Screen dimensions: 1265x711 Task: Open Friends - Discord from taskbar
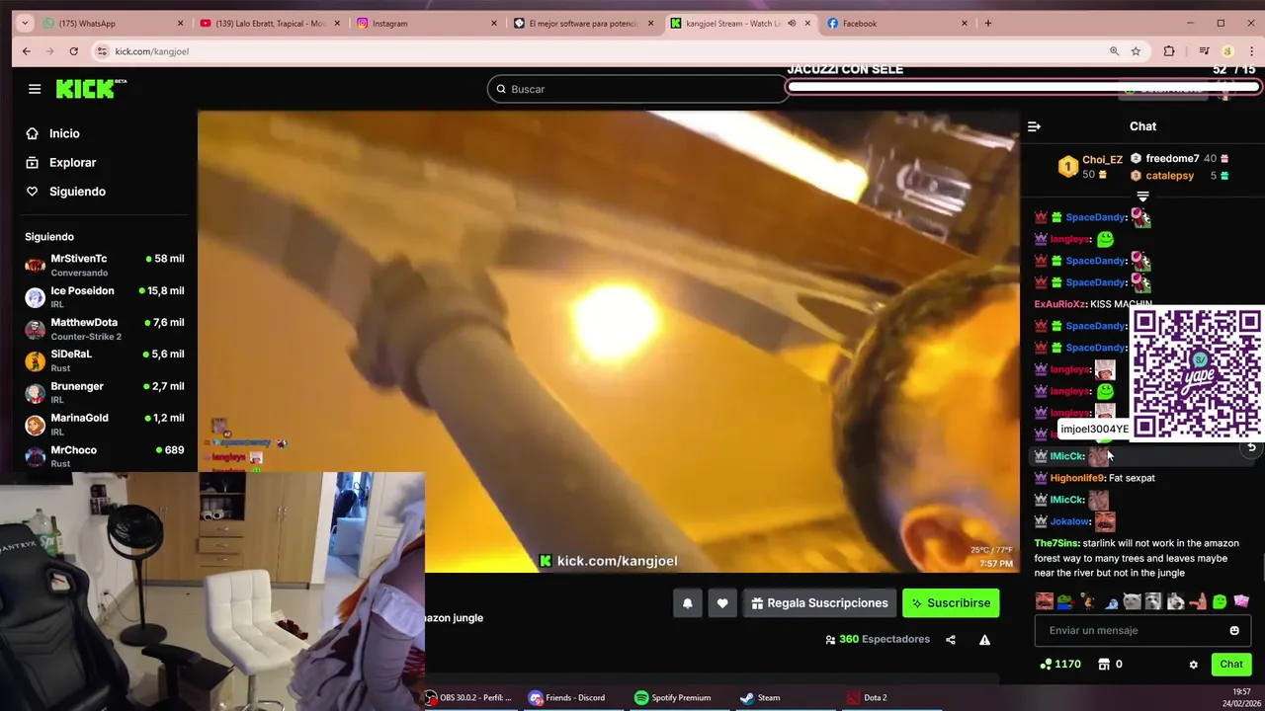coord(567,698)
